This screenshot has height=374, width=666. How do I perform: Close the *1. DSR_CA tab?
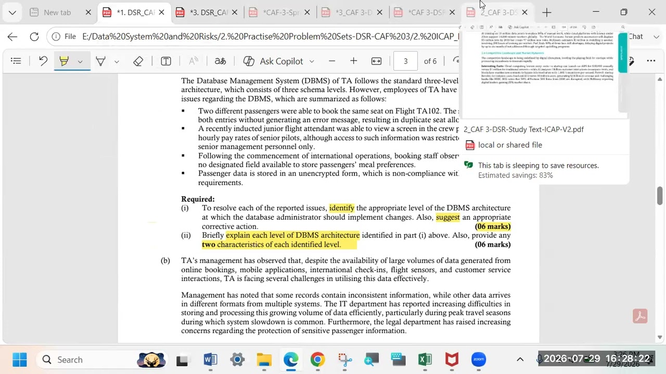tap(161, 12)
